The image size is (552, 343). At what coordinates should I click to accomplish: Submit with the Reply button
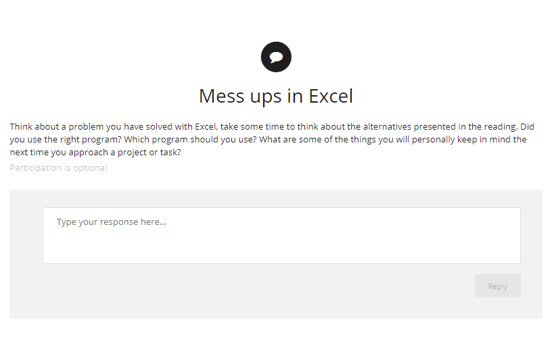497,286
